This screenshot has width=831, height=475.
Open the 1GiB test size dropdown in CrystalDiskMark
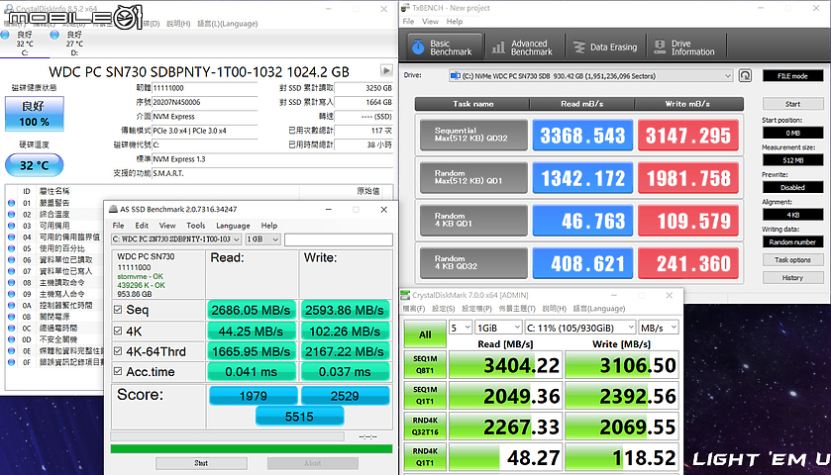(x=497, y=328)
